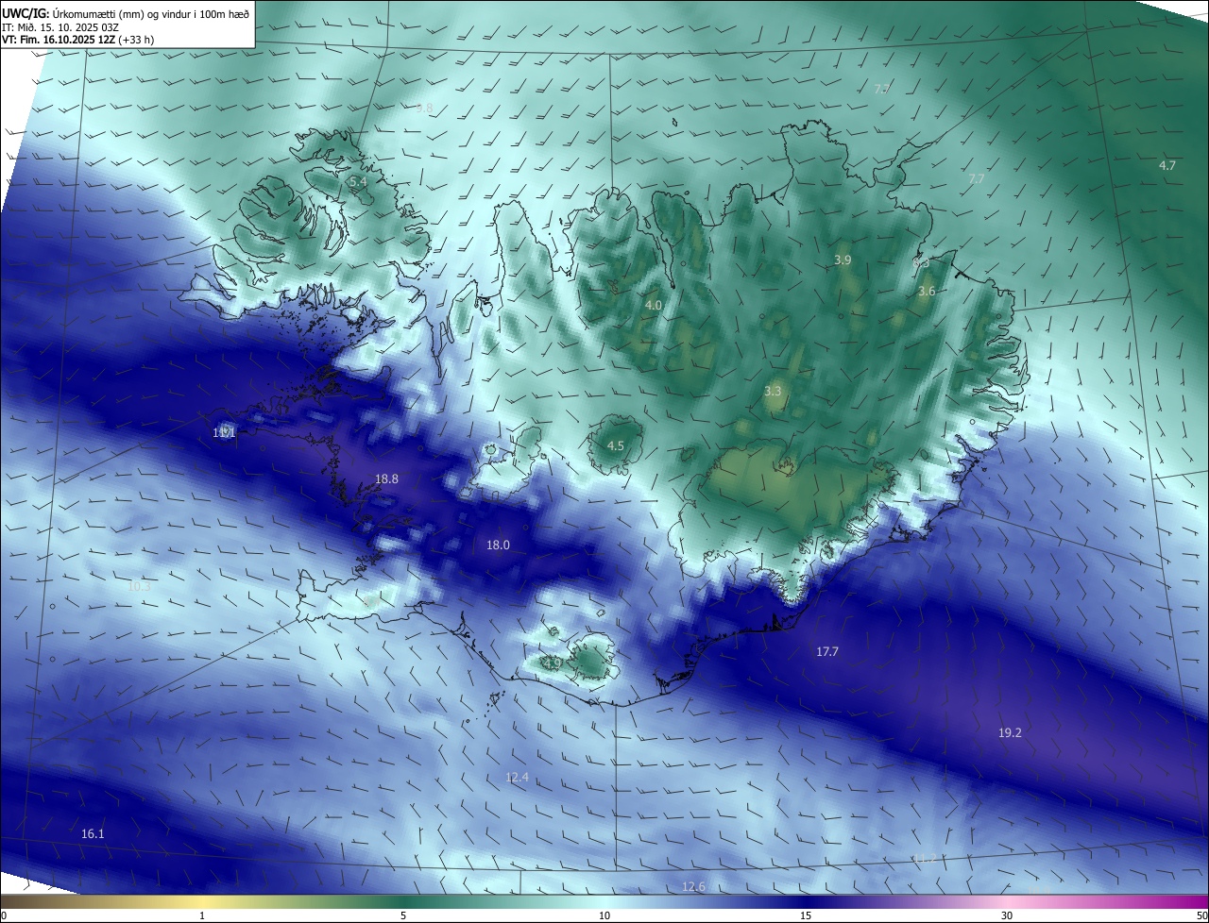Click the 11.1 value on the map
The width and height of the screenshot is (1209, 923).
coord(224,433)
